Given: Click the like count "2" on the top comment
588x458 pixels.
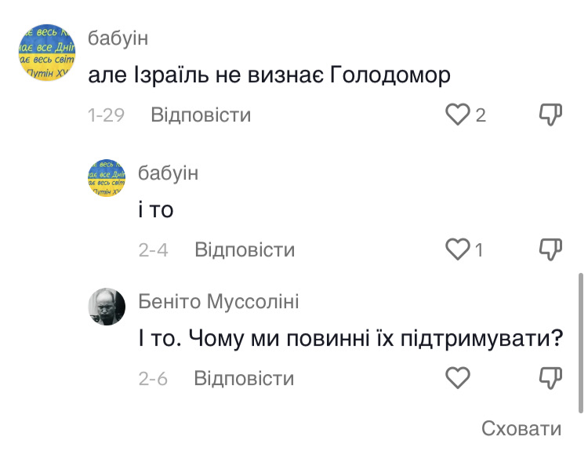Looking at the screenshot, I should pyautogui.click(x=481, y=115).
